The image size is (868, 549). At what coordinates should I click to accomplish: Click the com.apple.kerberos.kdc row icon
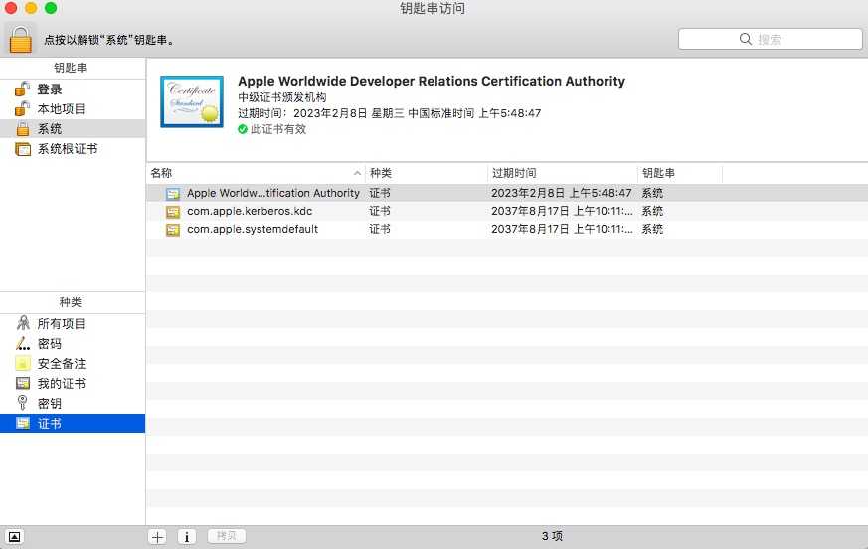173,212
